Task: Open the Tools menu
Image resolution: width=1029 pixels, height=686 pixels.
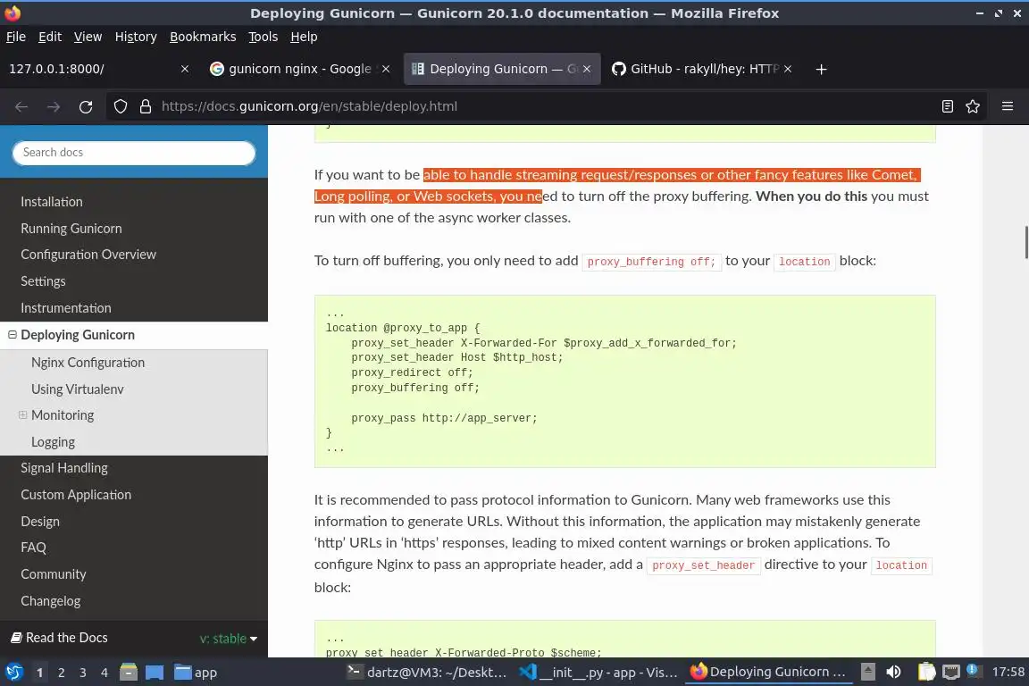Action: [264, 37]
